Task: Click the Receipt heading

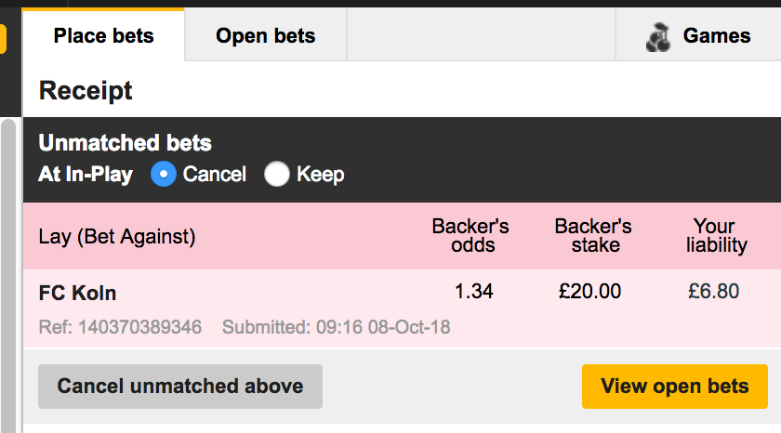Action: (x=86, y=90)
